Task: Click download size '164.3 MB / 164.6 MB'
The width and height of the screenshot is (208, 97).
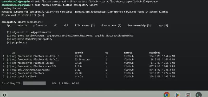Action: pyautogui.click(x=162, y=56)
